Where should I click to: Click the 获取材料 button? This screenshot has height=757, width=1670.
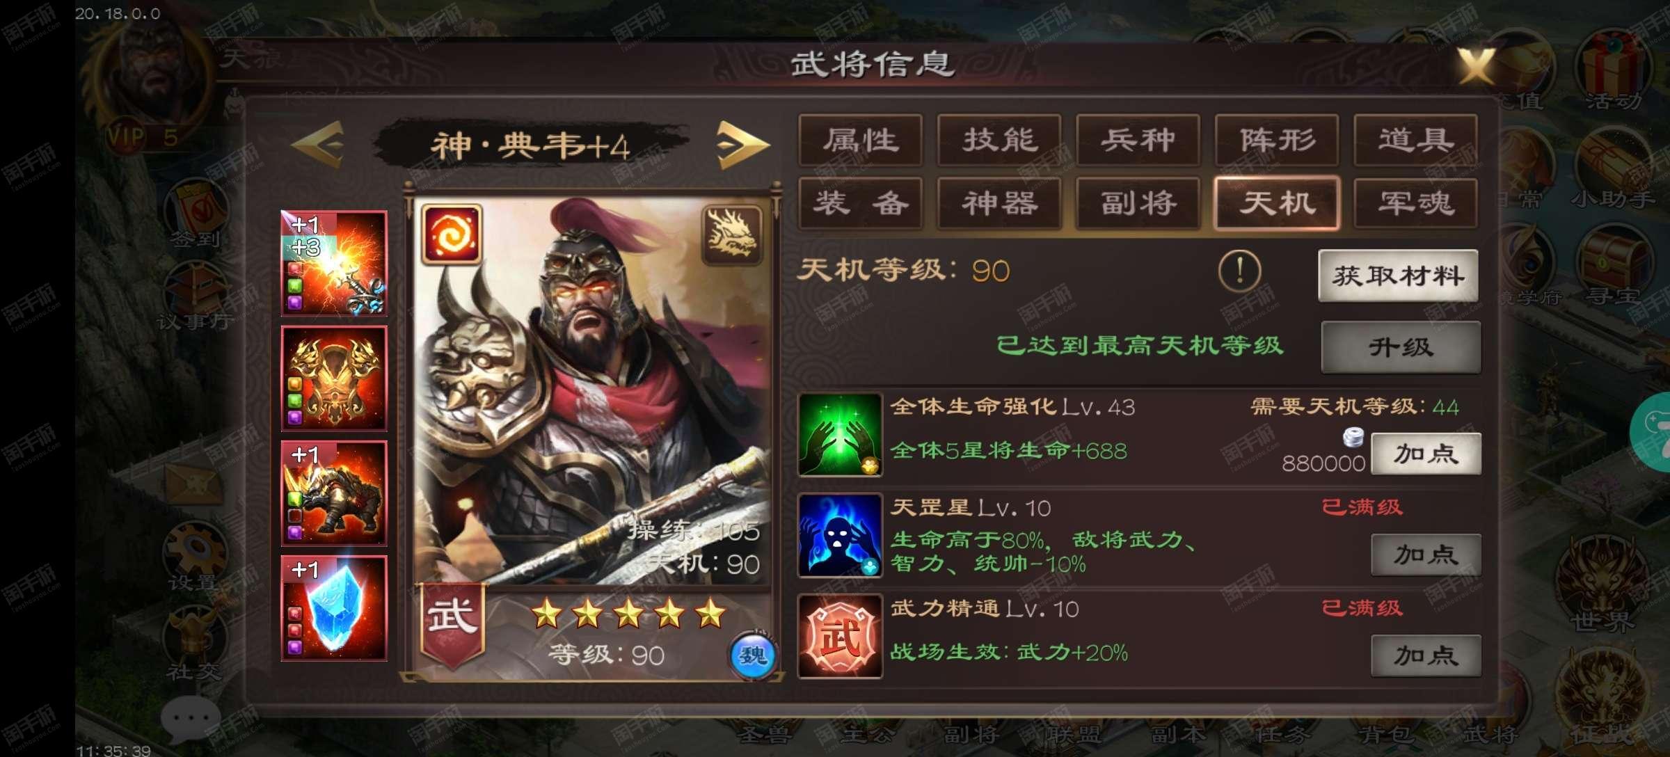[1399, 276]
